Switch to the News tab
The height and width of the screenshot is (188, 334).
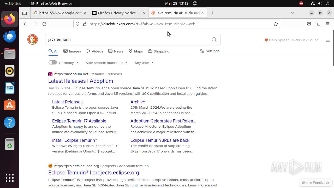click(x=116, y=51)
